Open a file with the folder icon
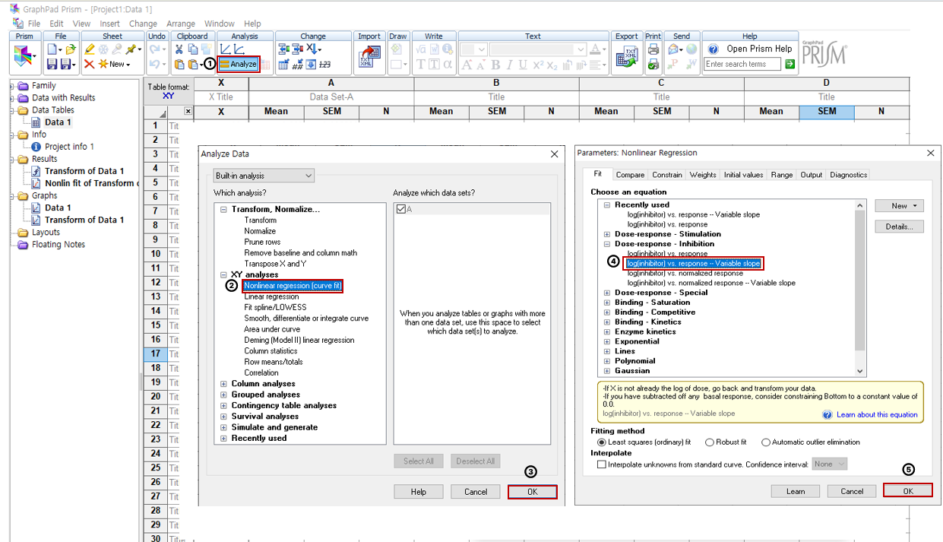The width and height of the screenshot is (943, 542). pos(71,49)
